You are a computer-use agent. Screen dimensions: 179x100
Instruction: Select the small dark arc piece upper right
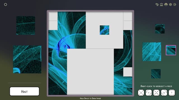160,29
